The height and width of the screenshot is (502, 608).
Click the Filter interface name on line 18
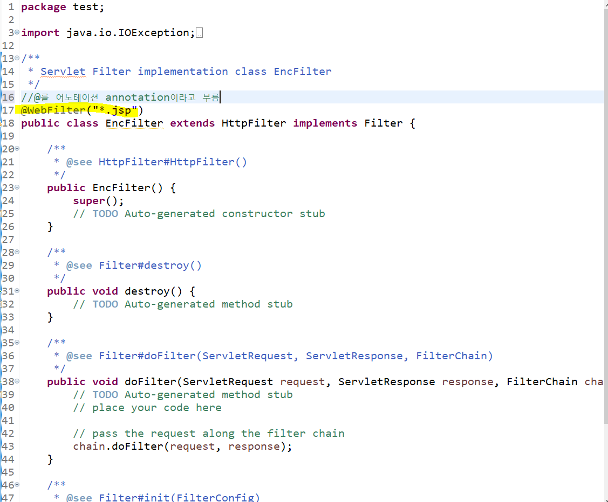pos(383,123)
